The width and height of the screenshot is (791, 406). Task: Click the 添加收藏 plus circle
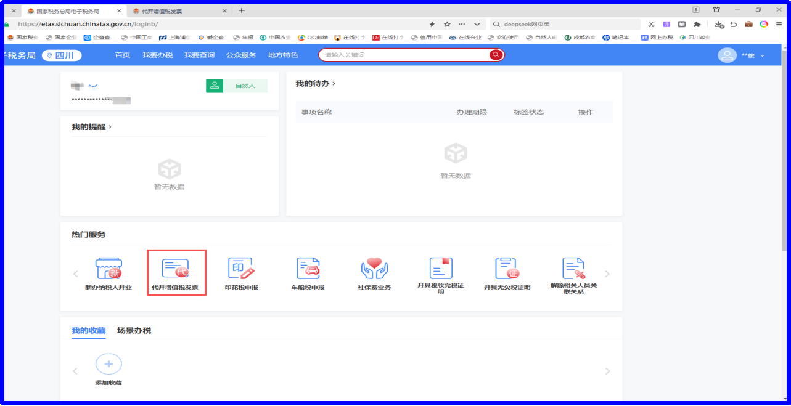pos(109,364)
